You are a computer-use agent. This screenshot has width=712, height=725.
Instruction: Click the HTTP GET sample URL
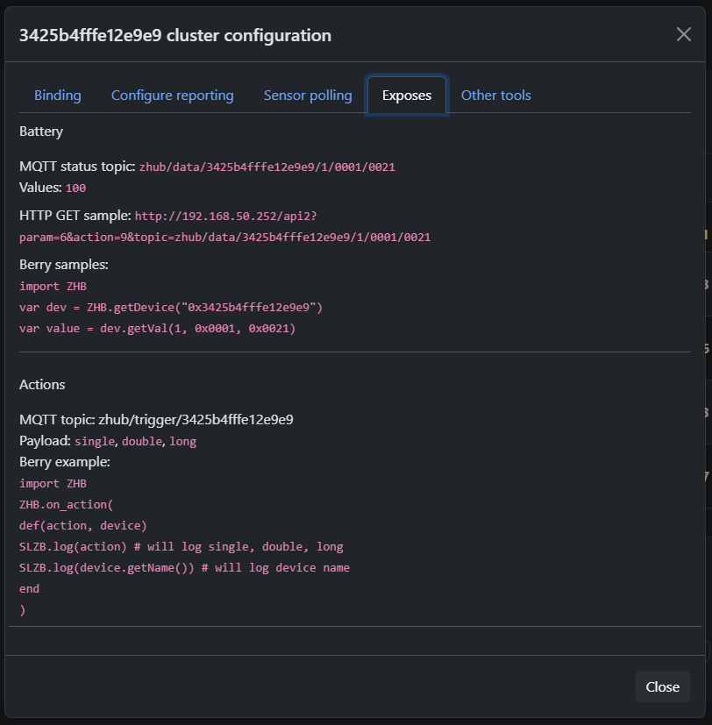[x=224, y=226]
